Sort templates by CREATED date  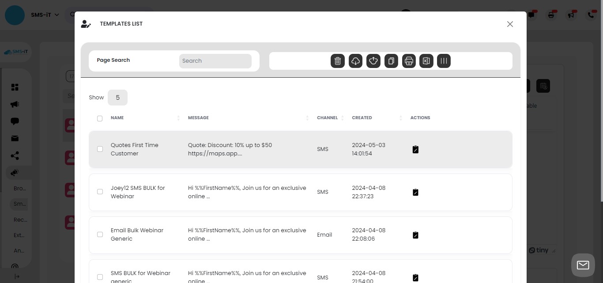point(401,118)
